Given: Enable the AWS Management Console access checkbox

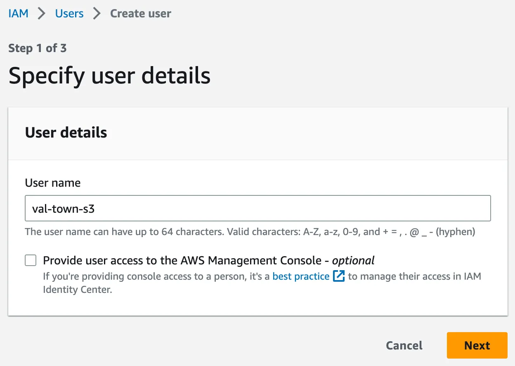Looking at the screenshot, I should 31,260.
